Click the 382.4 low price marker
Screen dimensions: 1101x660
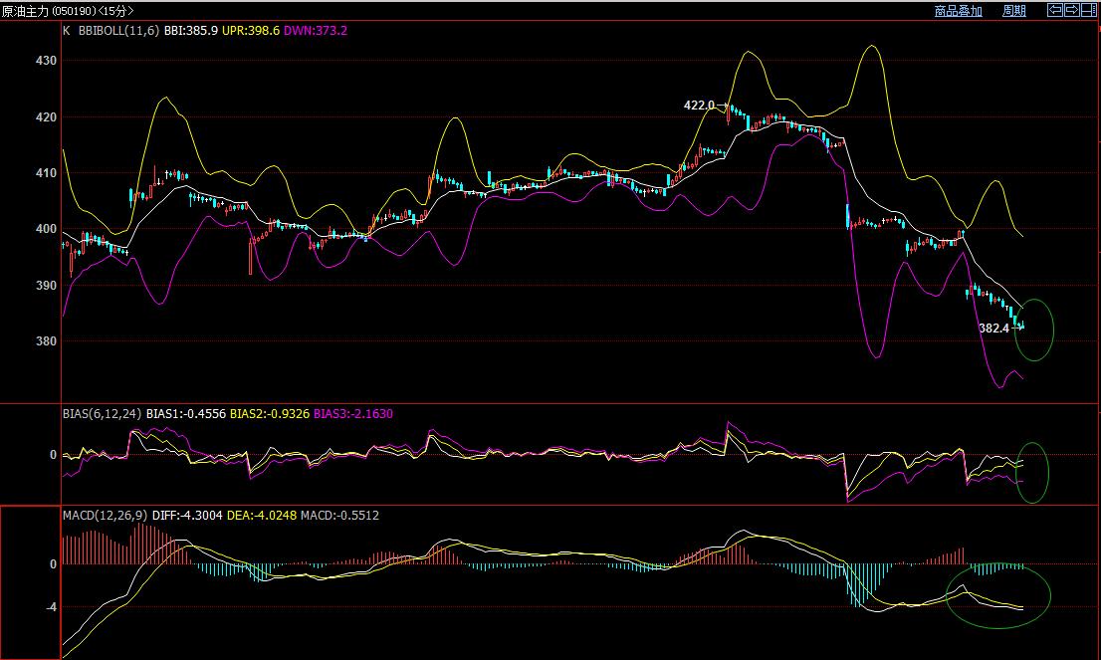coord(993,328)
